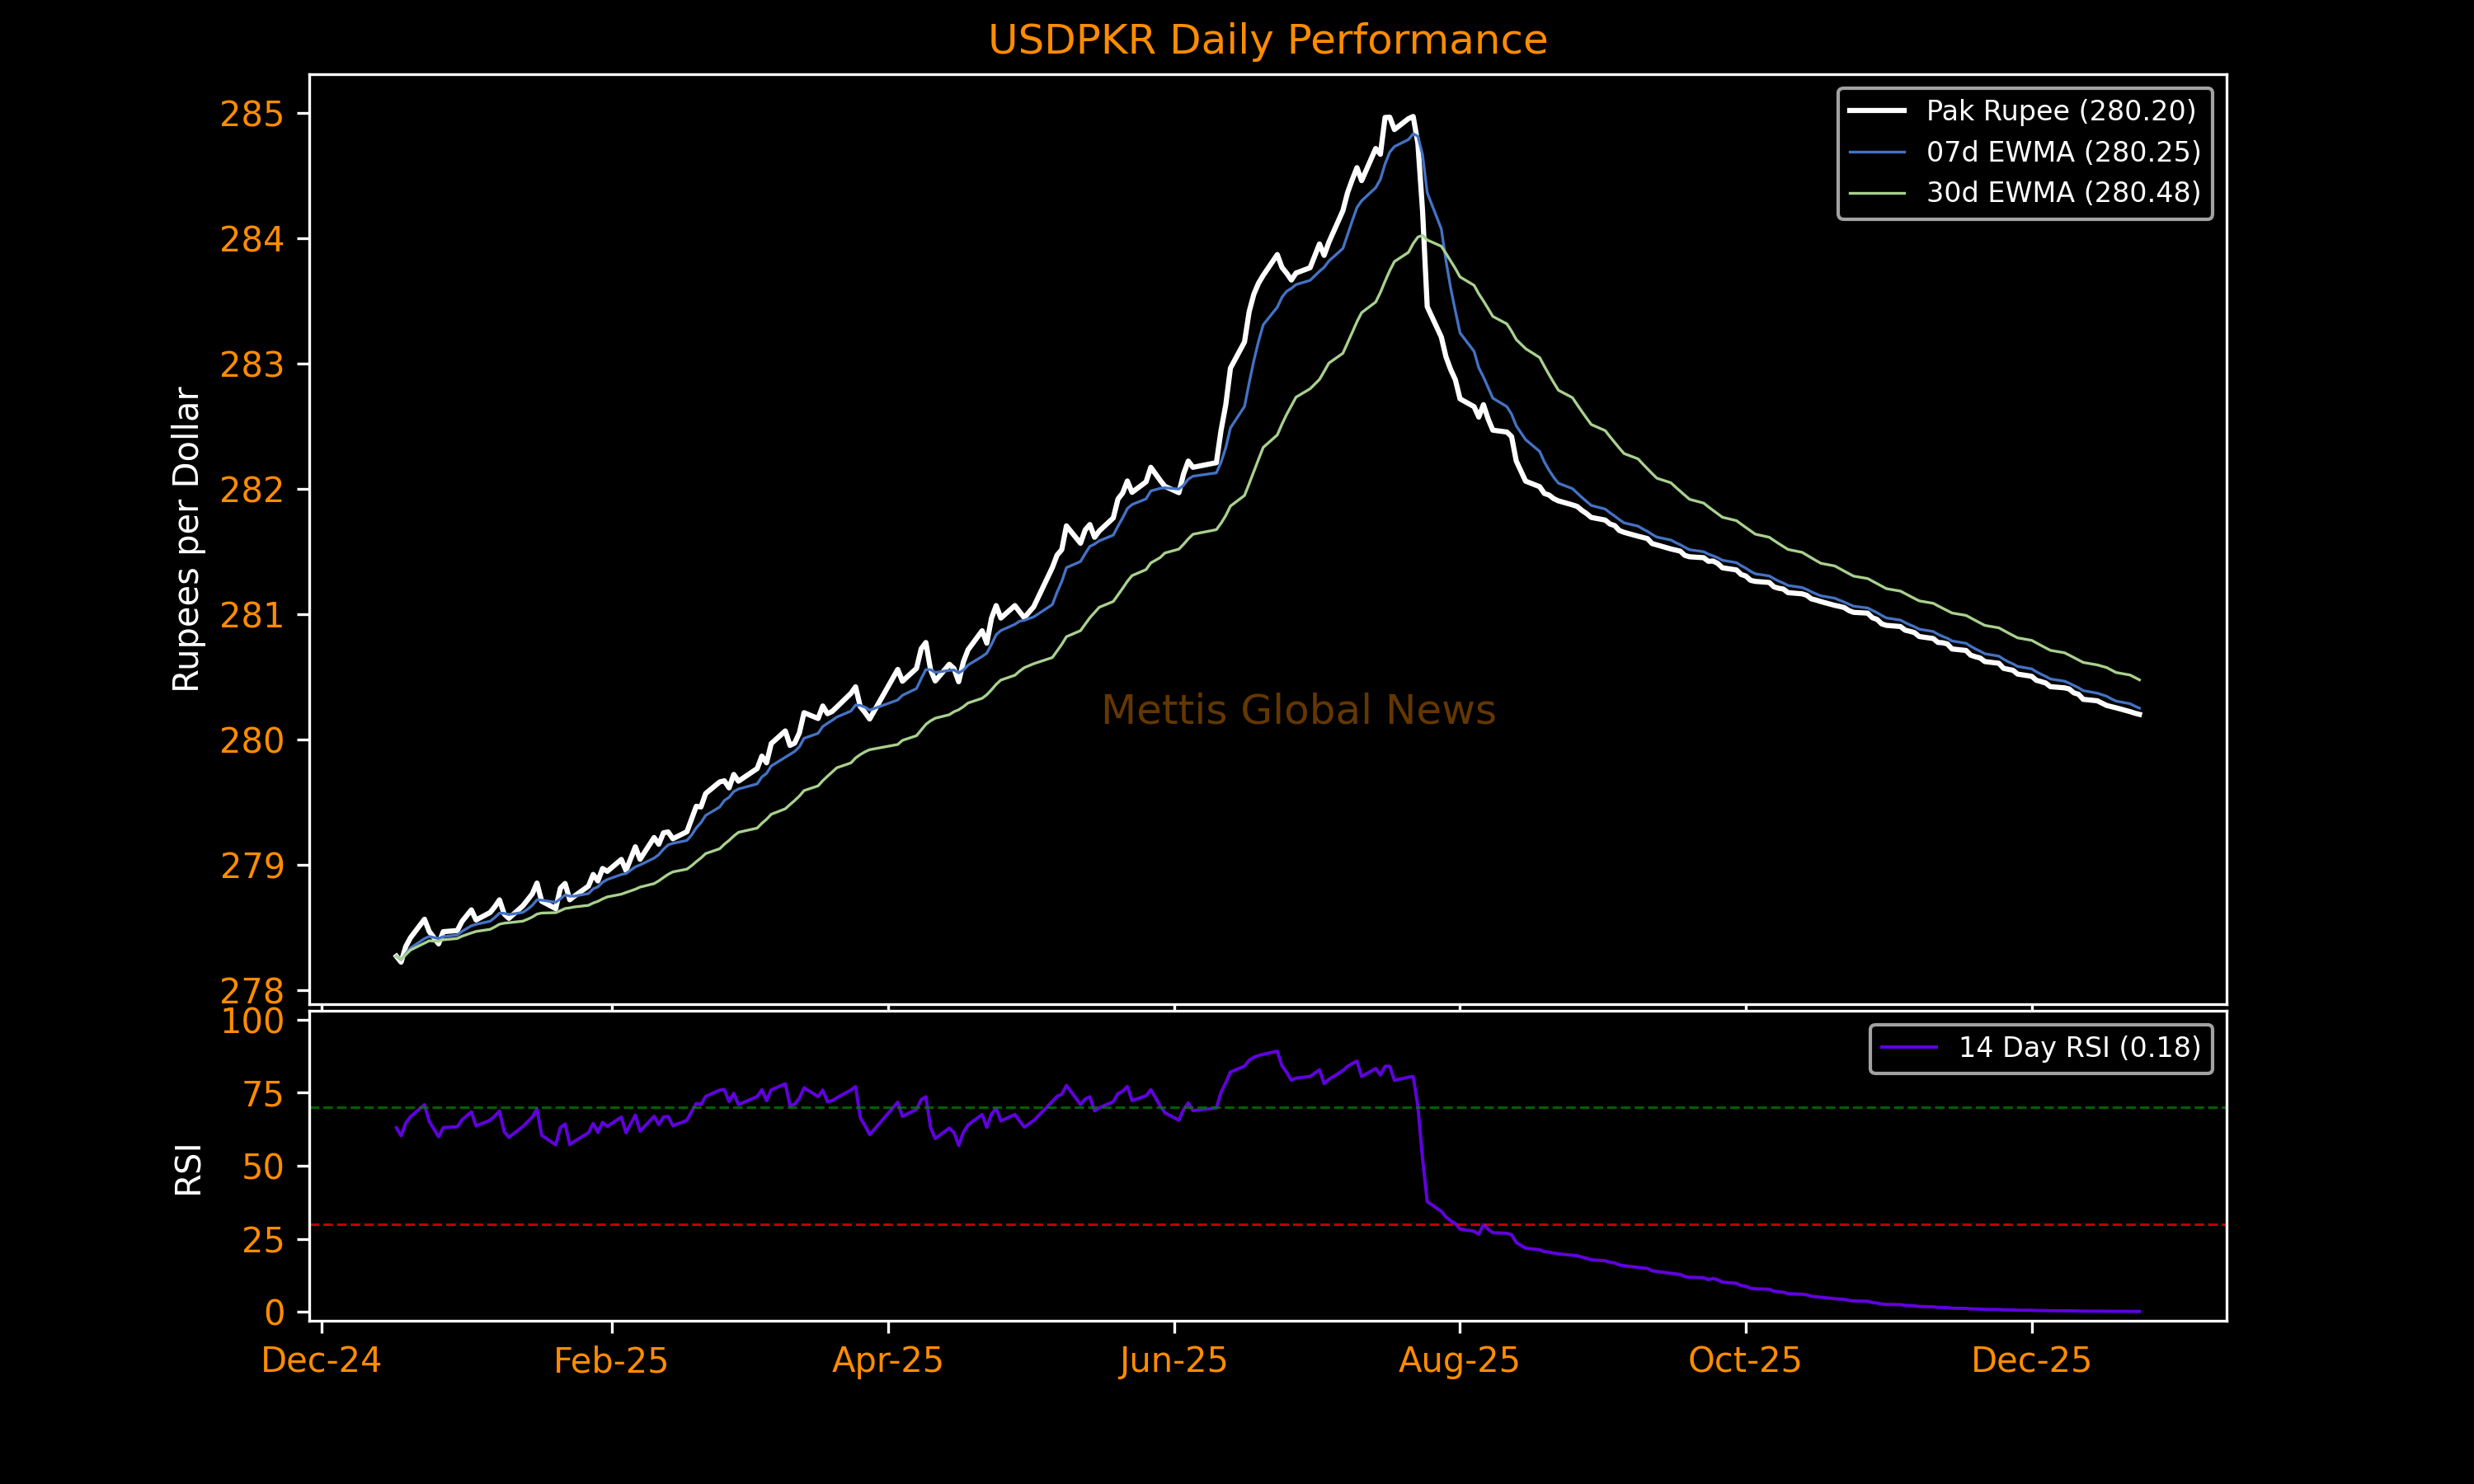The height and width of the screenshot is (1484, 2474).
Task: Click the white Pak Rupee legend line swatch
Action: pyautogui.click(x=1876, y=111)
